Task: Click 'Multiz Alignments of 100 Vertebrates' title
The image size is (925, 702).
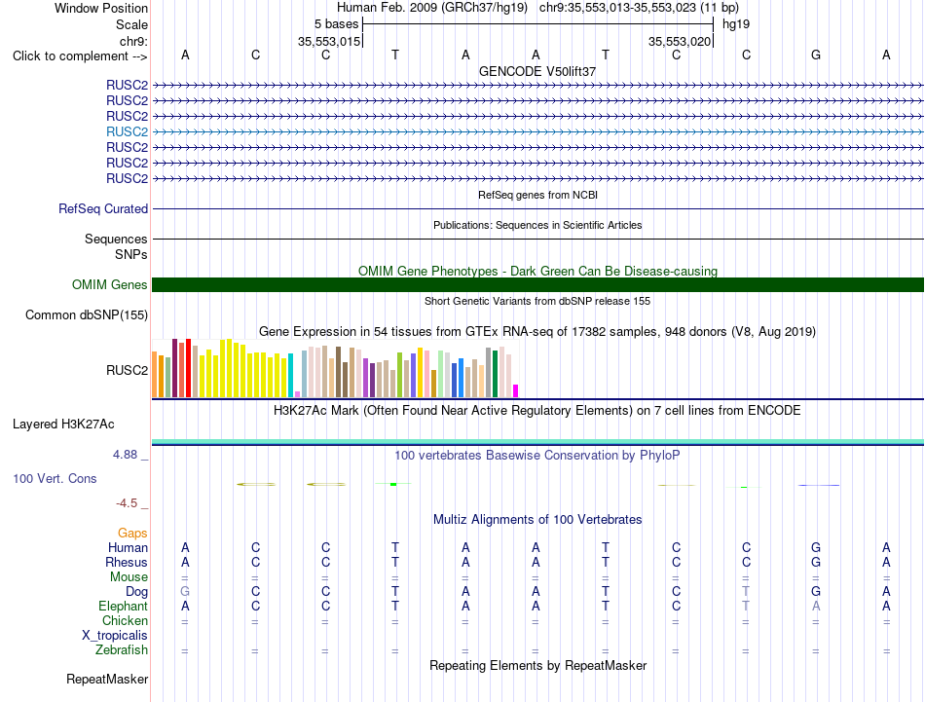Action: click(537, 520)
